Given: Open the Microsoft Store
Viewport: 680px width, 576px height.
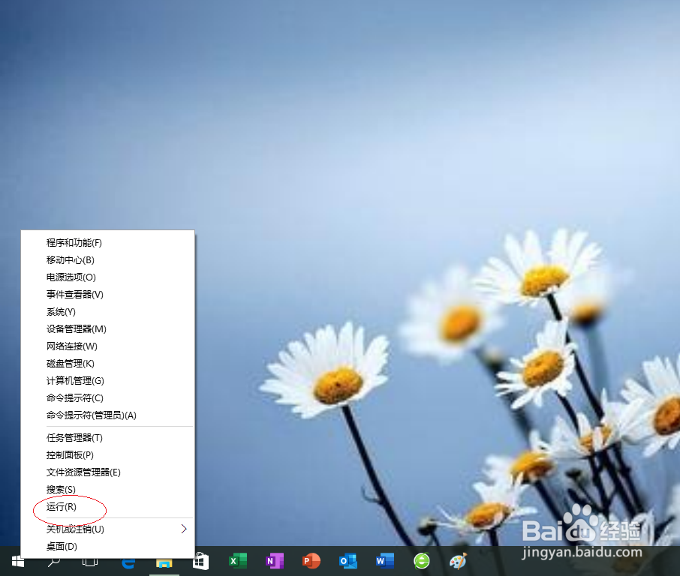Looking at the screenshot, I should (x=200, y=560).
